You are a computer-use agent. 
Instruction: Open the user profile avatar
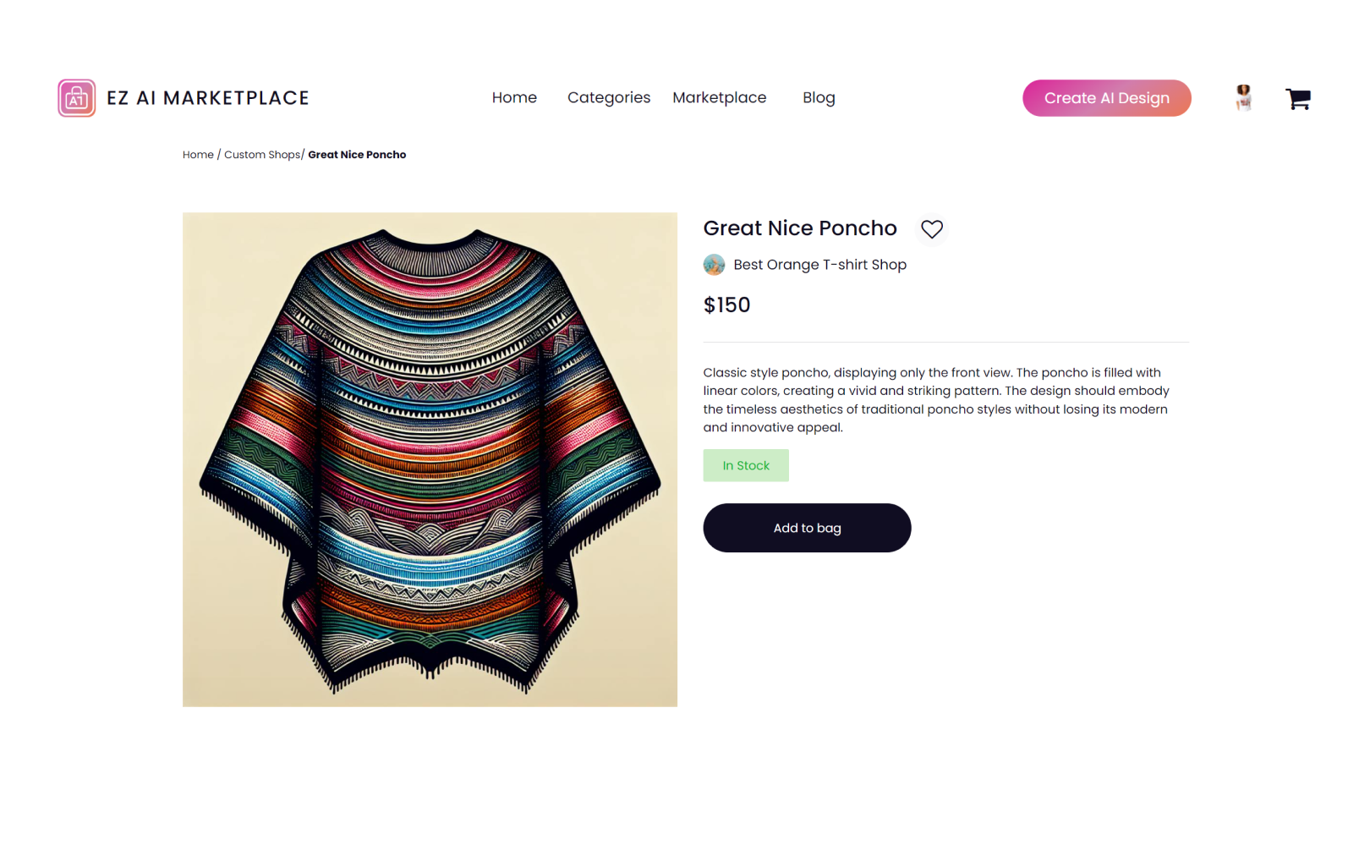1243,98
